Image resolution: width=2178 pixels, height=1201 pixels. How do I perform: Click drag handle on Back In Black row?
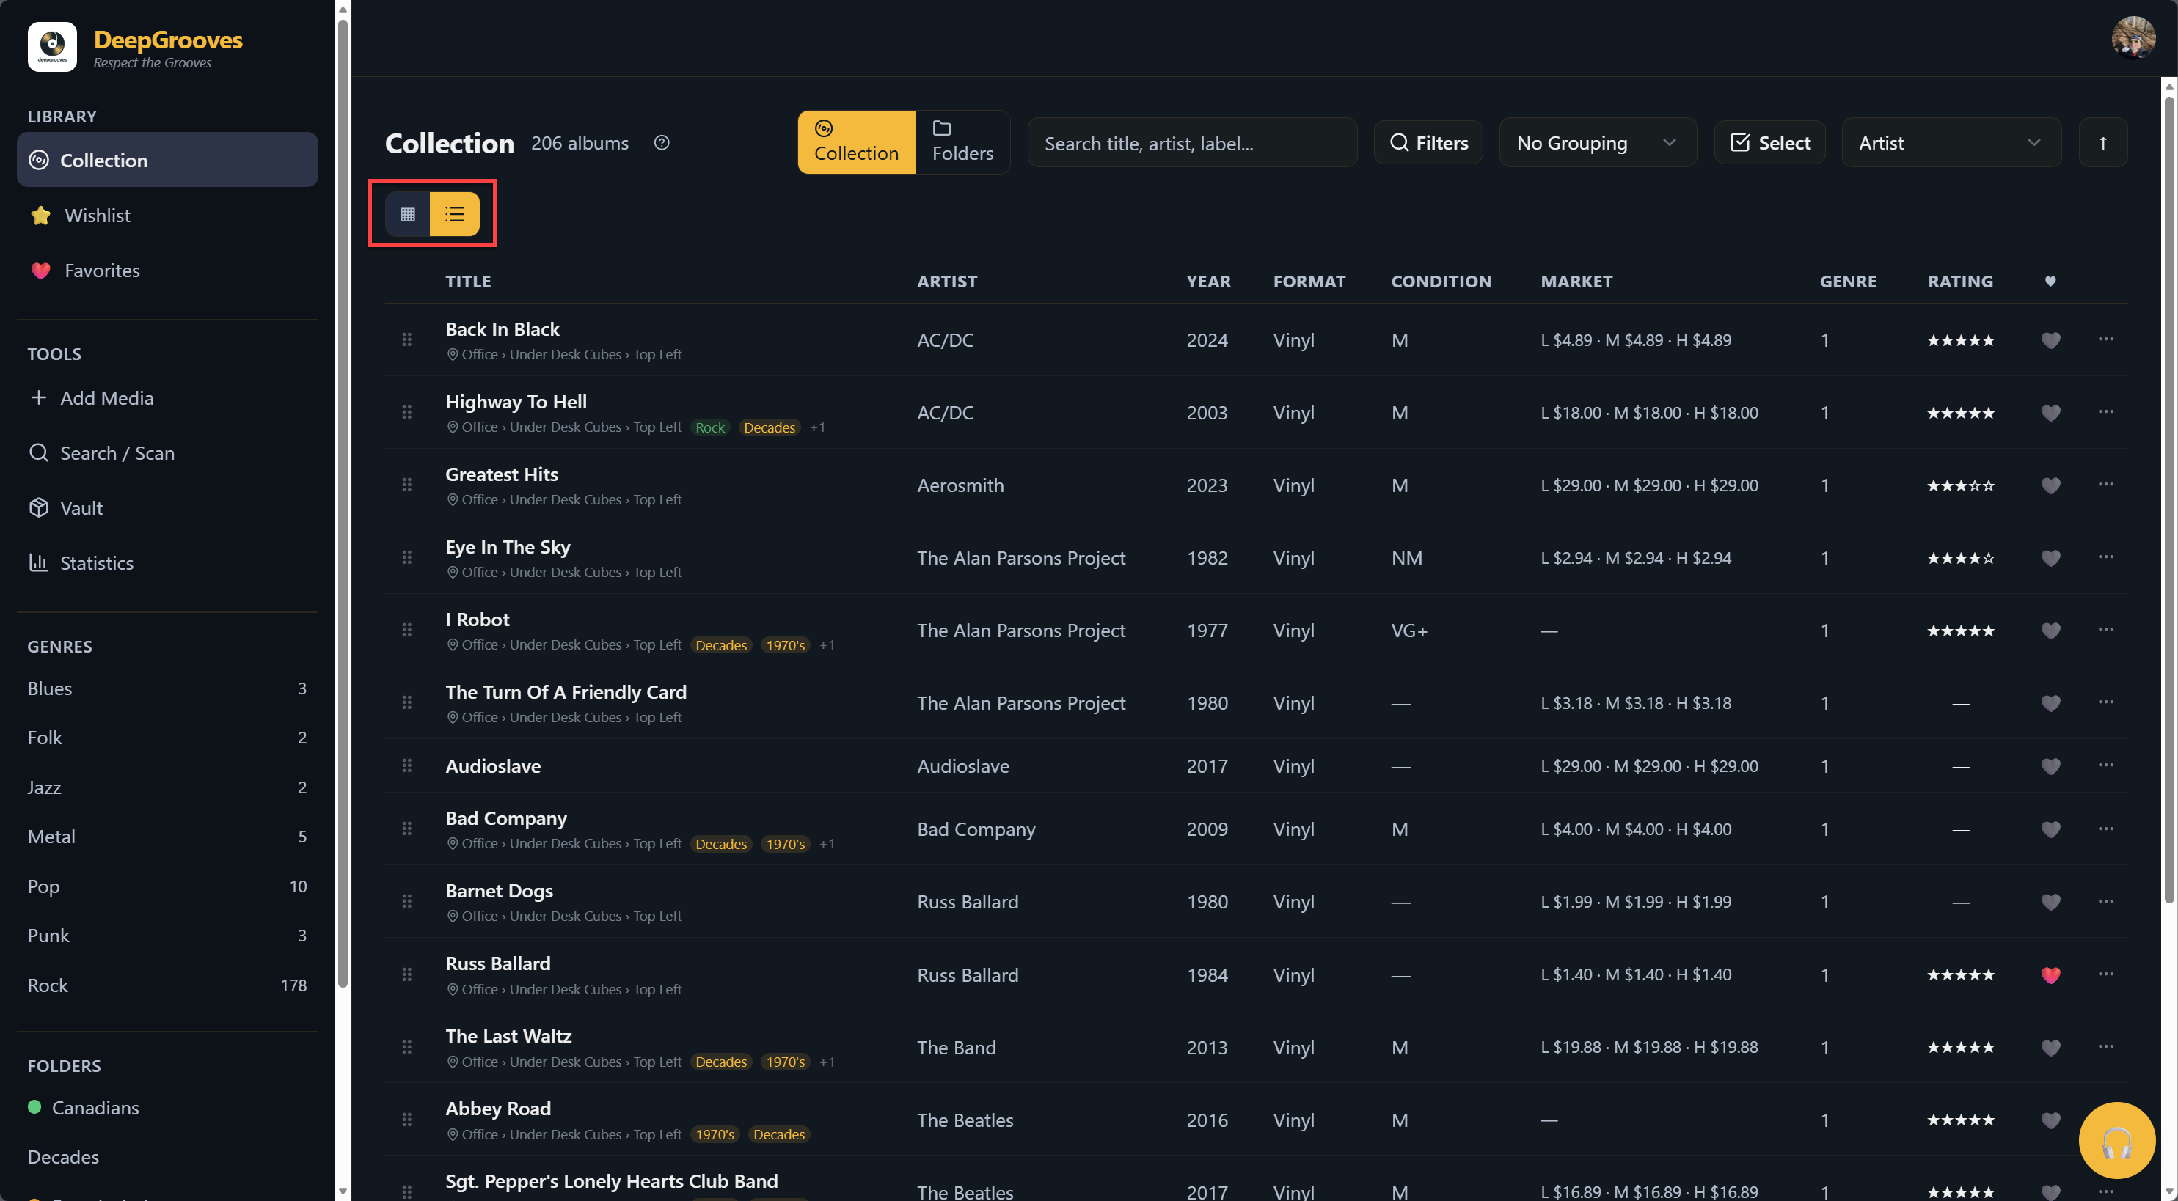(406, 339)
